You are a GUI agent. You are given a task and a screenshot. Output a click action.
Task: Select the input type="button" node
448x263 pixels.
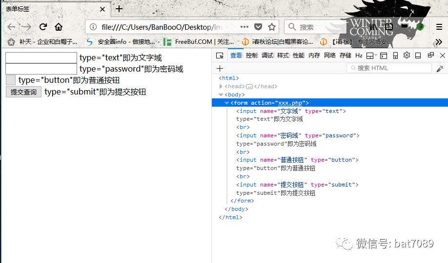coord(297,160)
